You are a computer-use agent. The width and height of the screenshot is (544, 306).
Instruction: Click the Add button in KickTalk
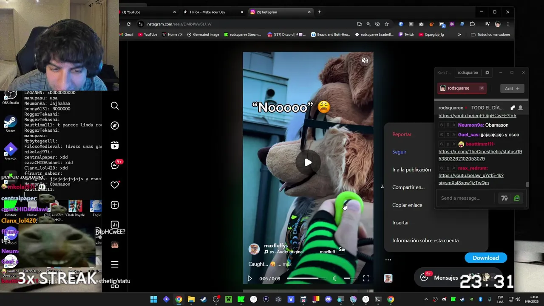click(512, 88)
